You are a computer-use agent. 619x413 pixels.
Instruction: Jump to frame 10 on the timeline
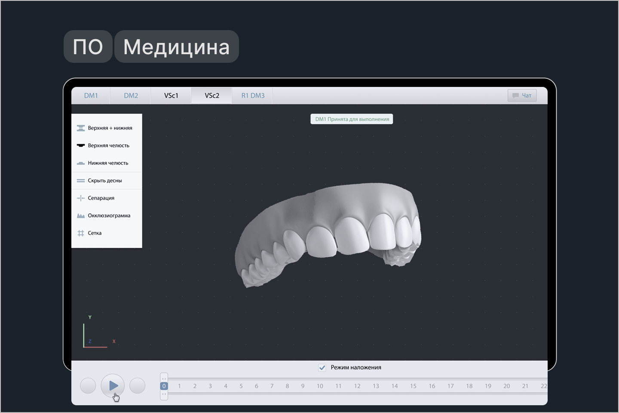[320, 386]
